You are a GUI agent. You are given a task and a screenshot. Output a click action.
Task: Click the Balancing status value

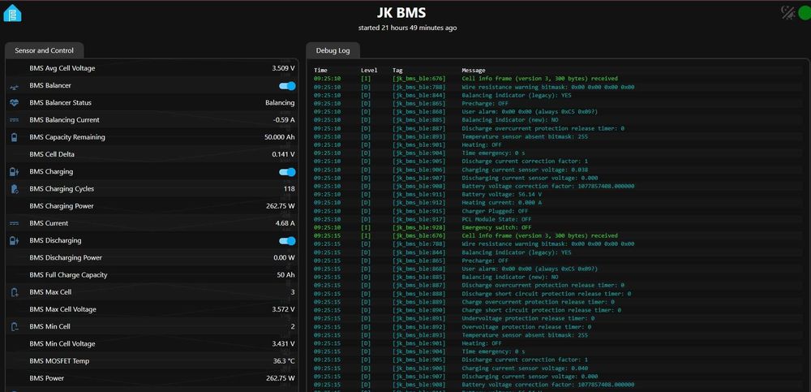(280, 103)
